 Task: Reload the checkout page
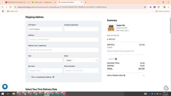click(x=10, y=7)
